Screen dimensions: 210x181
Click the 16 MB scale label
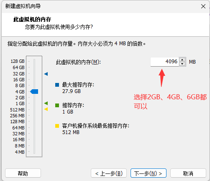tap(19, 140)
